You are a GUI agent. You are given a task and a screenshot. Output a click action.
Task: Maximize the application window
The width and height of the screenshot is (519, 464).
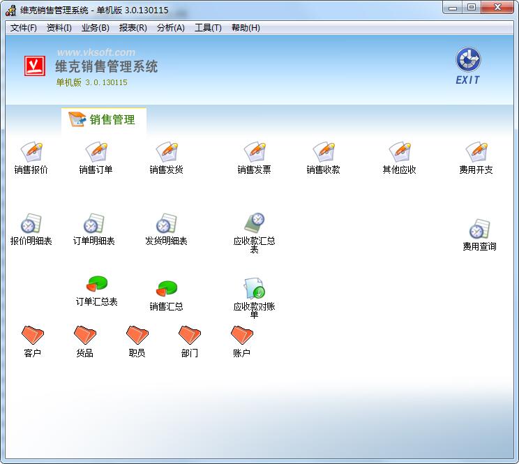[472, 8]
